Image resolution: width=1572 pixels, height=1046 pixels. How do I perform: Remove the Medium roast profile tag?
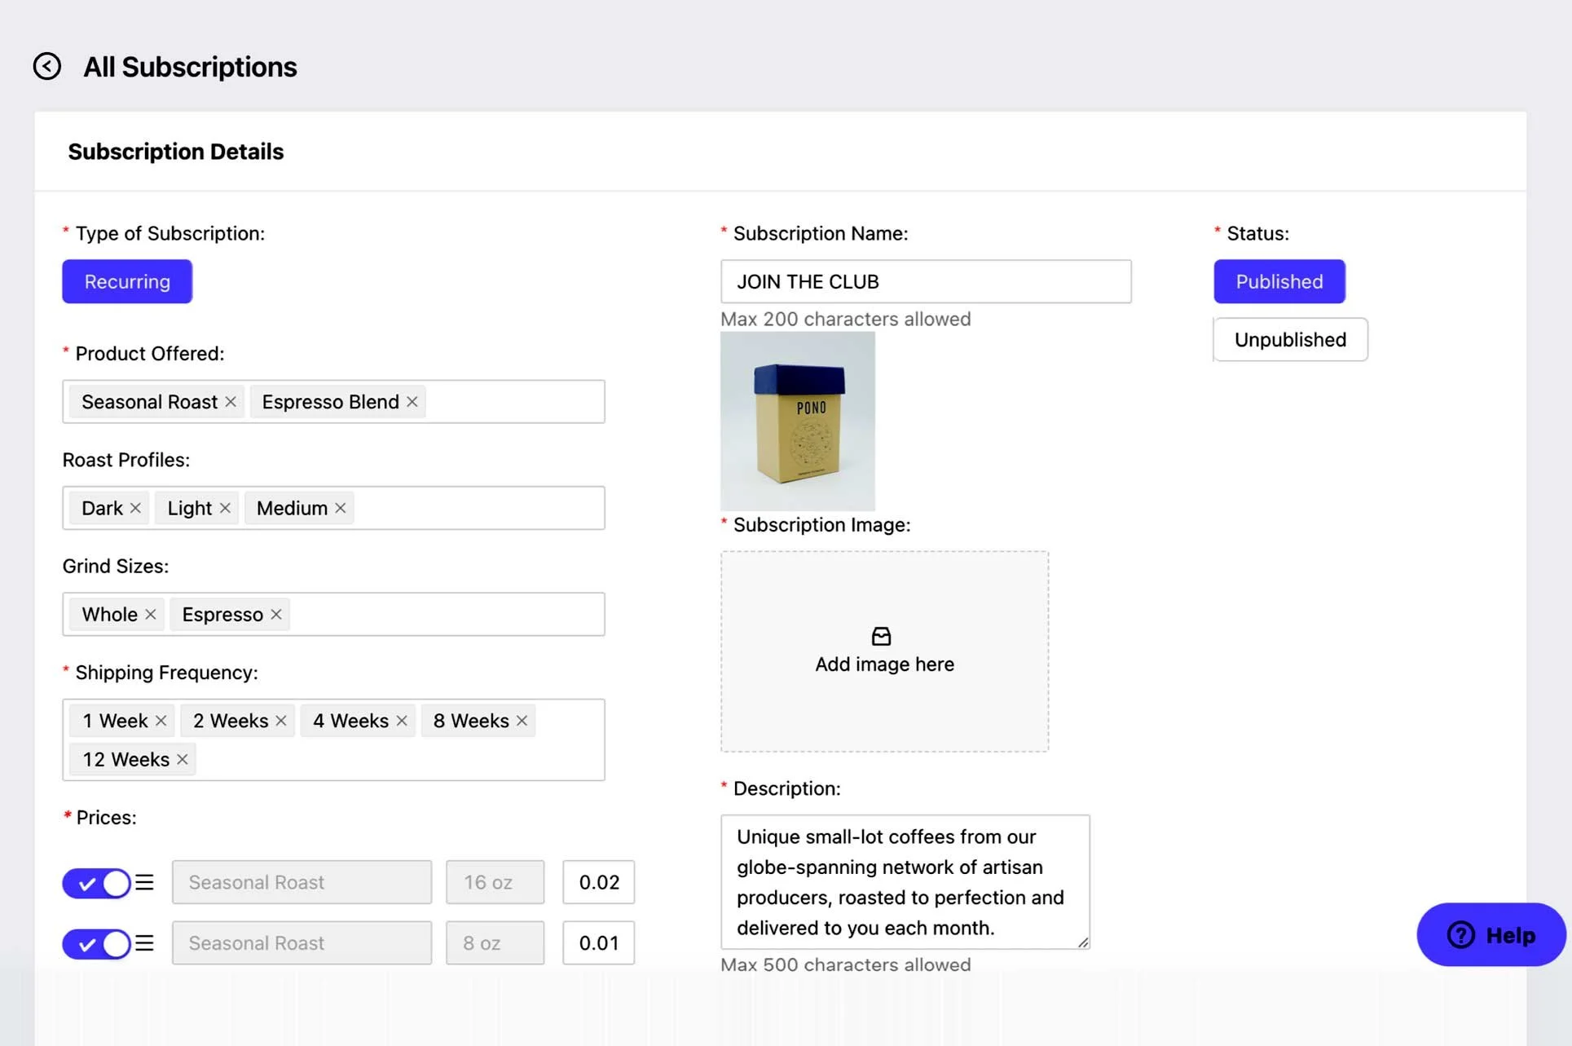point(341,508)
